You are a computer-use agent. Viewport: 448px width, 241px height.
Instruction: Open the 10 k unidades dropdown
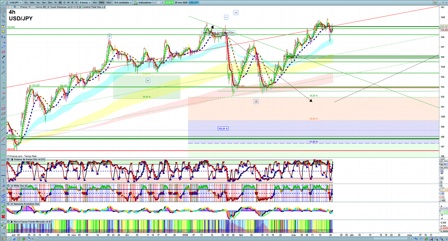123,3
